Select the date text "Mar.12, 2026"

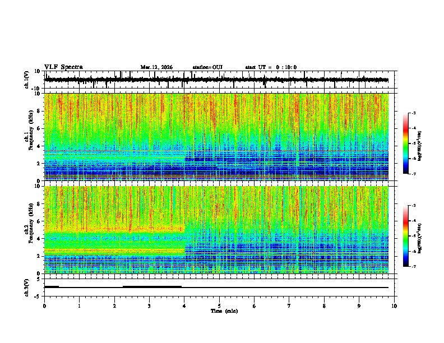point(156,67)
